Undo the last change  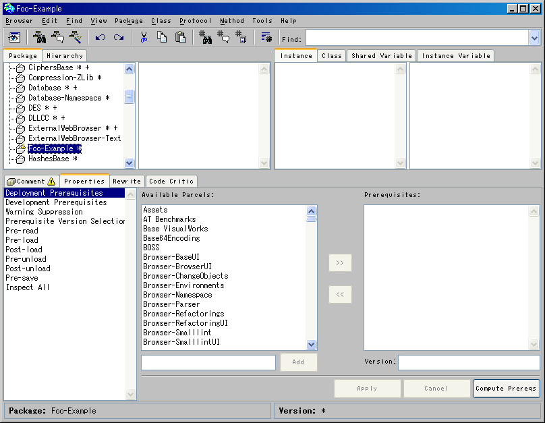coord(101,37)
